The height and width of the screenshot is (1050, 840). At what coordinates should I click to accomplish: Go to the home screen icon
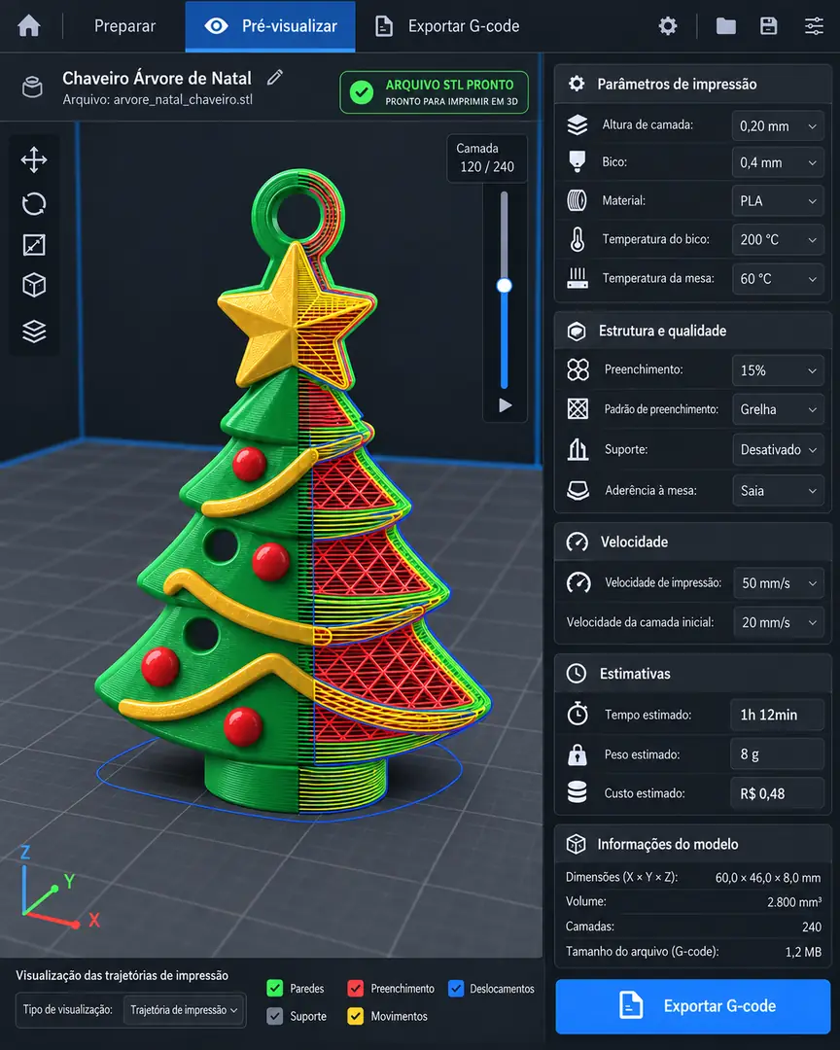pos(29,26)
